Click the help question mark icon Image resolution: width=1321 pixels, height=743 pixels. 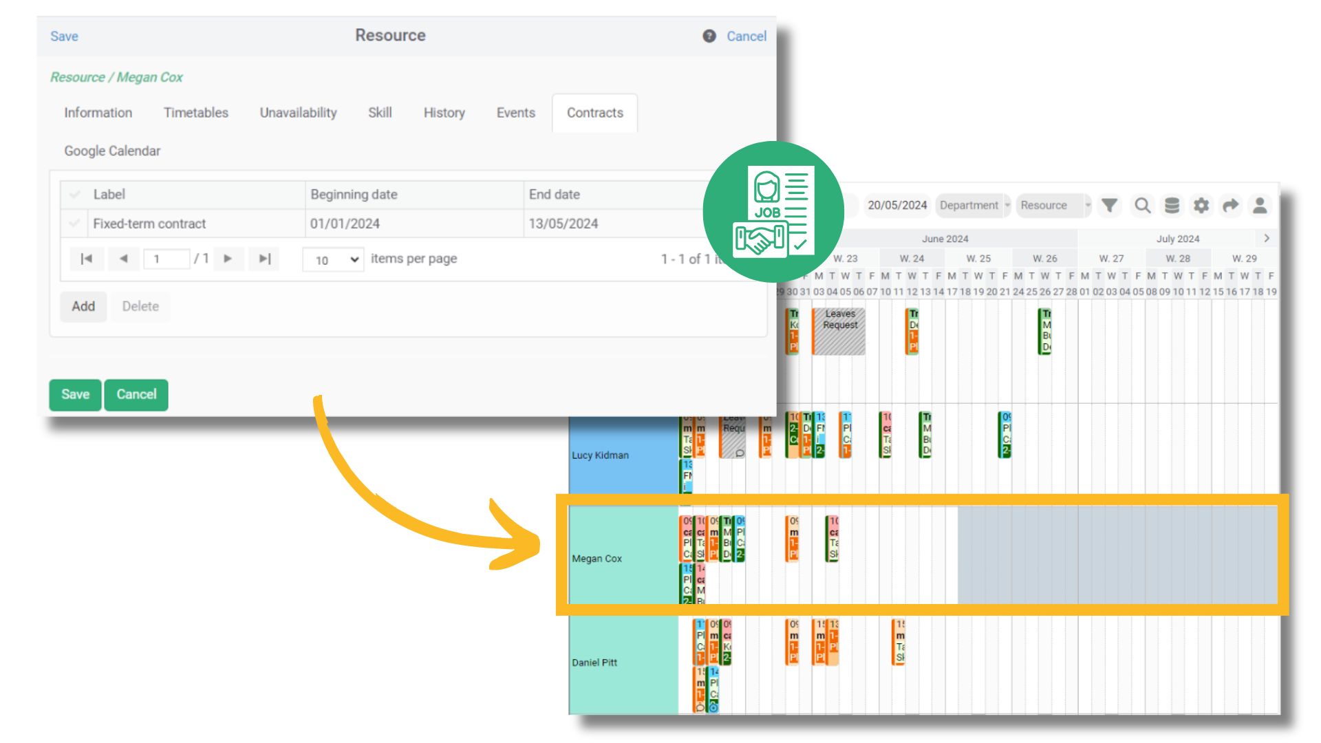[708, 35]
